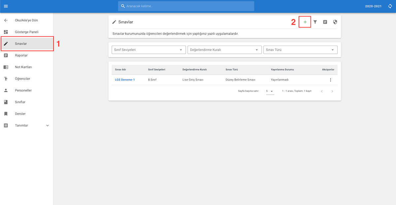Open the Sınav Türü dropdown
Image resolution: width=396 pixels, height=205 pixels.
pos(301,50)
